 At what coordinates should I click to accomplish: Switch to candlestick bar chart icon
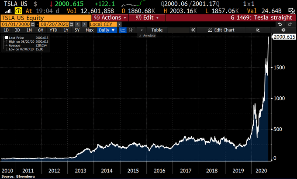(131, 30)
